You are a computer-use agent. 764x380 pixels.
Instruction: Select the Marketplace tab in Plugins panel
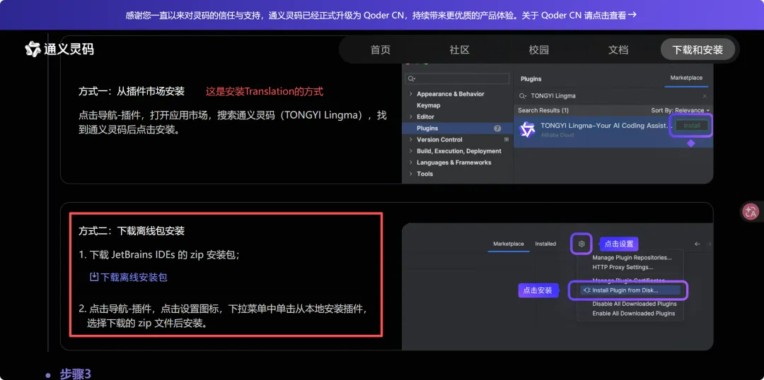click(686, 78)
